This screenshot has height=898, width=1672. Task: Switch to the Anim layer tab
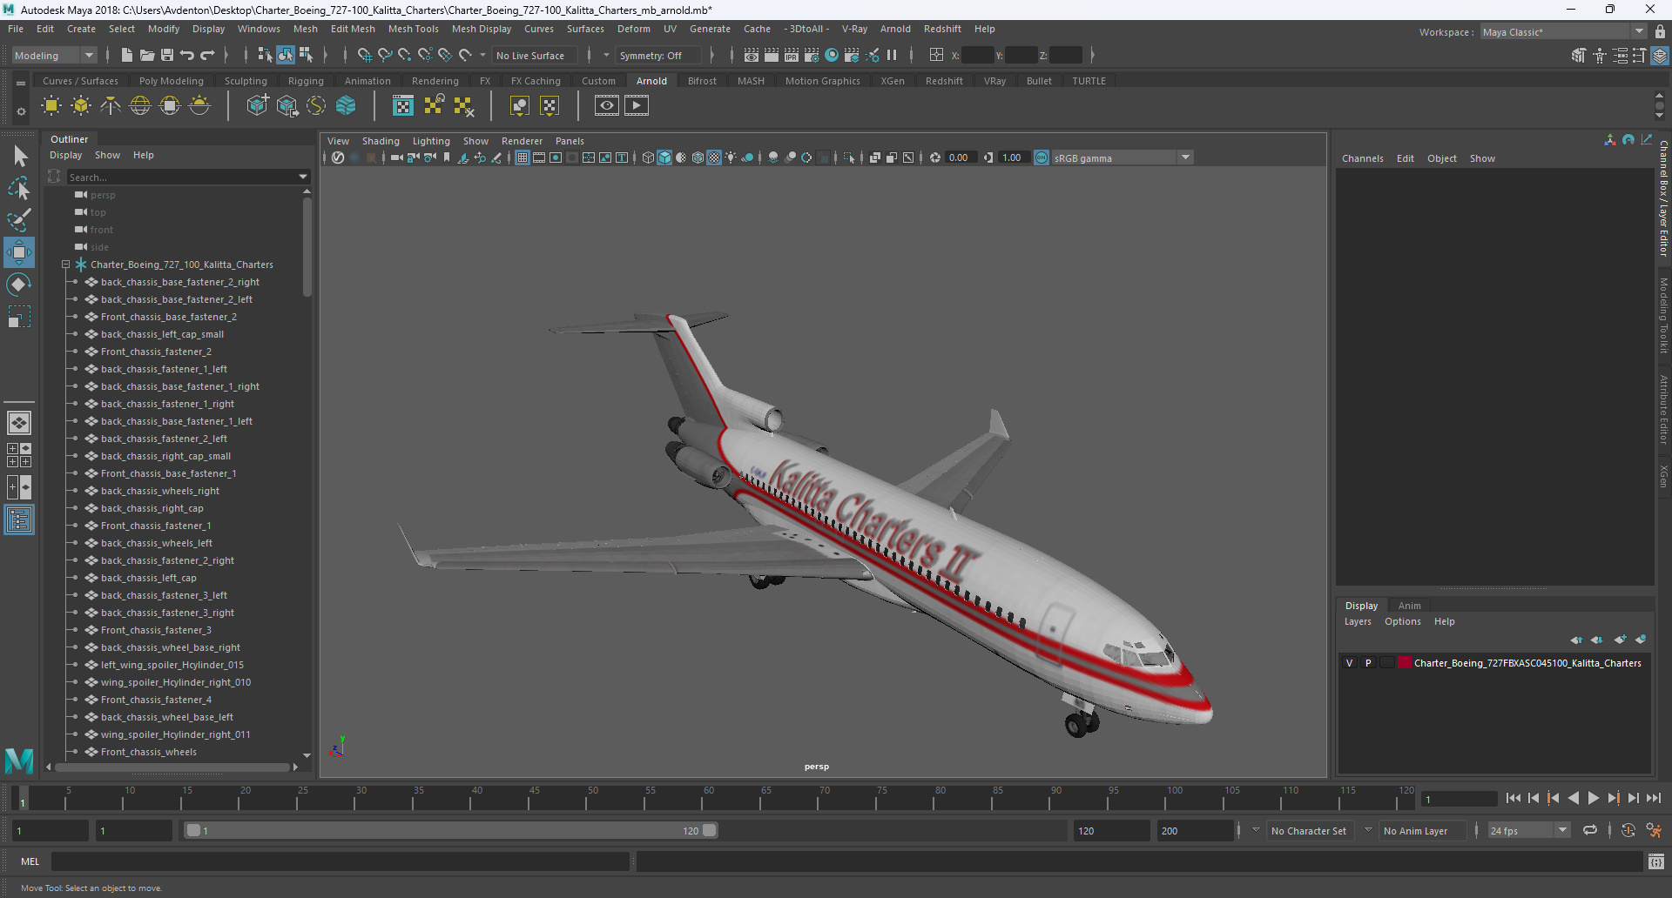[1409, 606]
